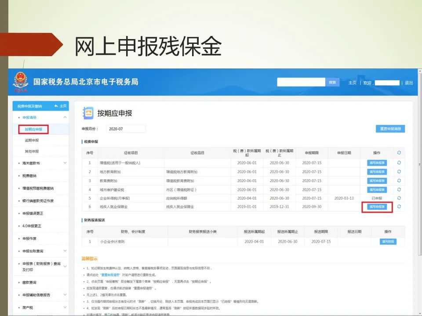Expand 申报表(财务报表)查询及打印 section
The height and width of the screenshot is (316, 422).
(65, 266)
